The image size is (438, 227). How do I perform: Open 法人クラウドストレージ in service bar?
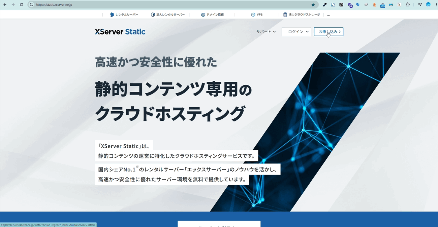[302, 15]
